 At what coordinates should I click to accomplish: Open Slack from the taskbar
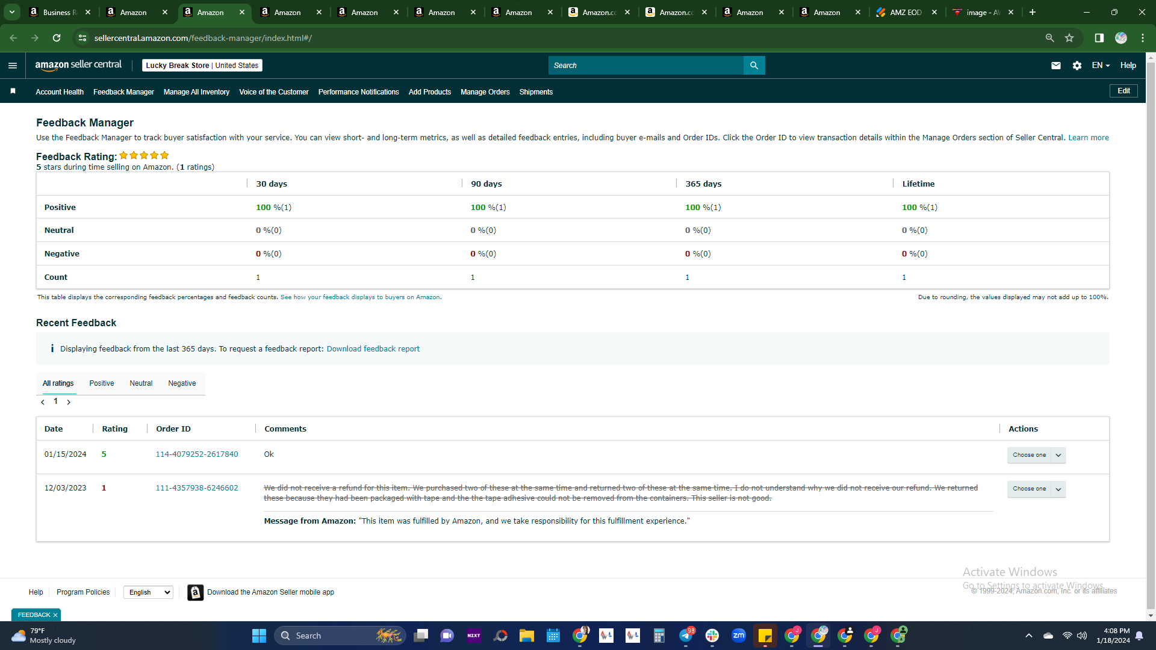coord(712,636)
